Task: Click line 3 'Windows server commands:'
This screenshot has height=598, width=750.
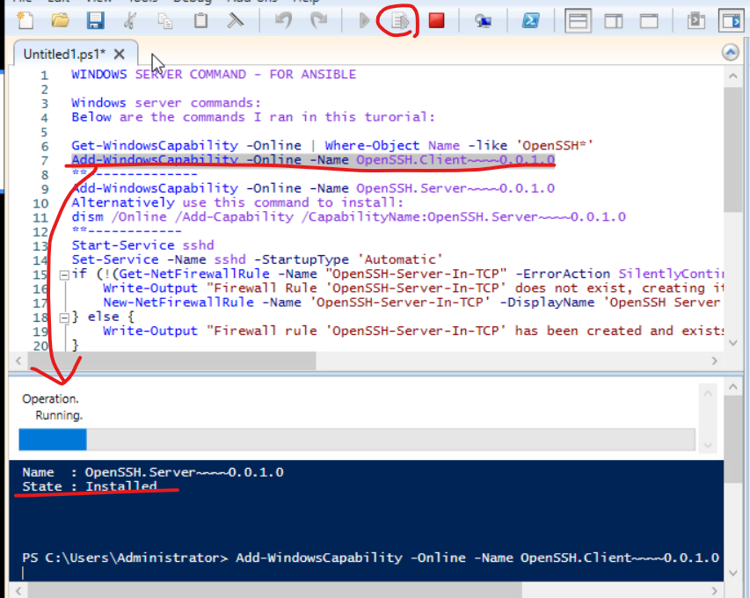Action: pyautogui.click(x=166, y=103)
